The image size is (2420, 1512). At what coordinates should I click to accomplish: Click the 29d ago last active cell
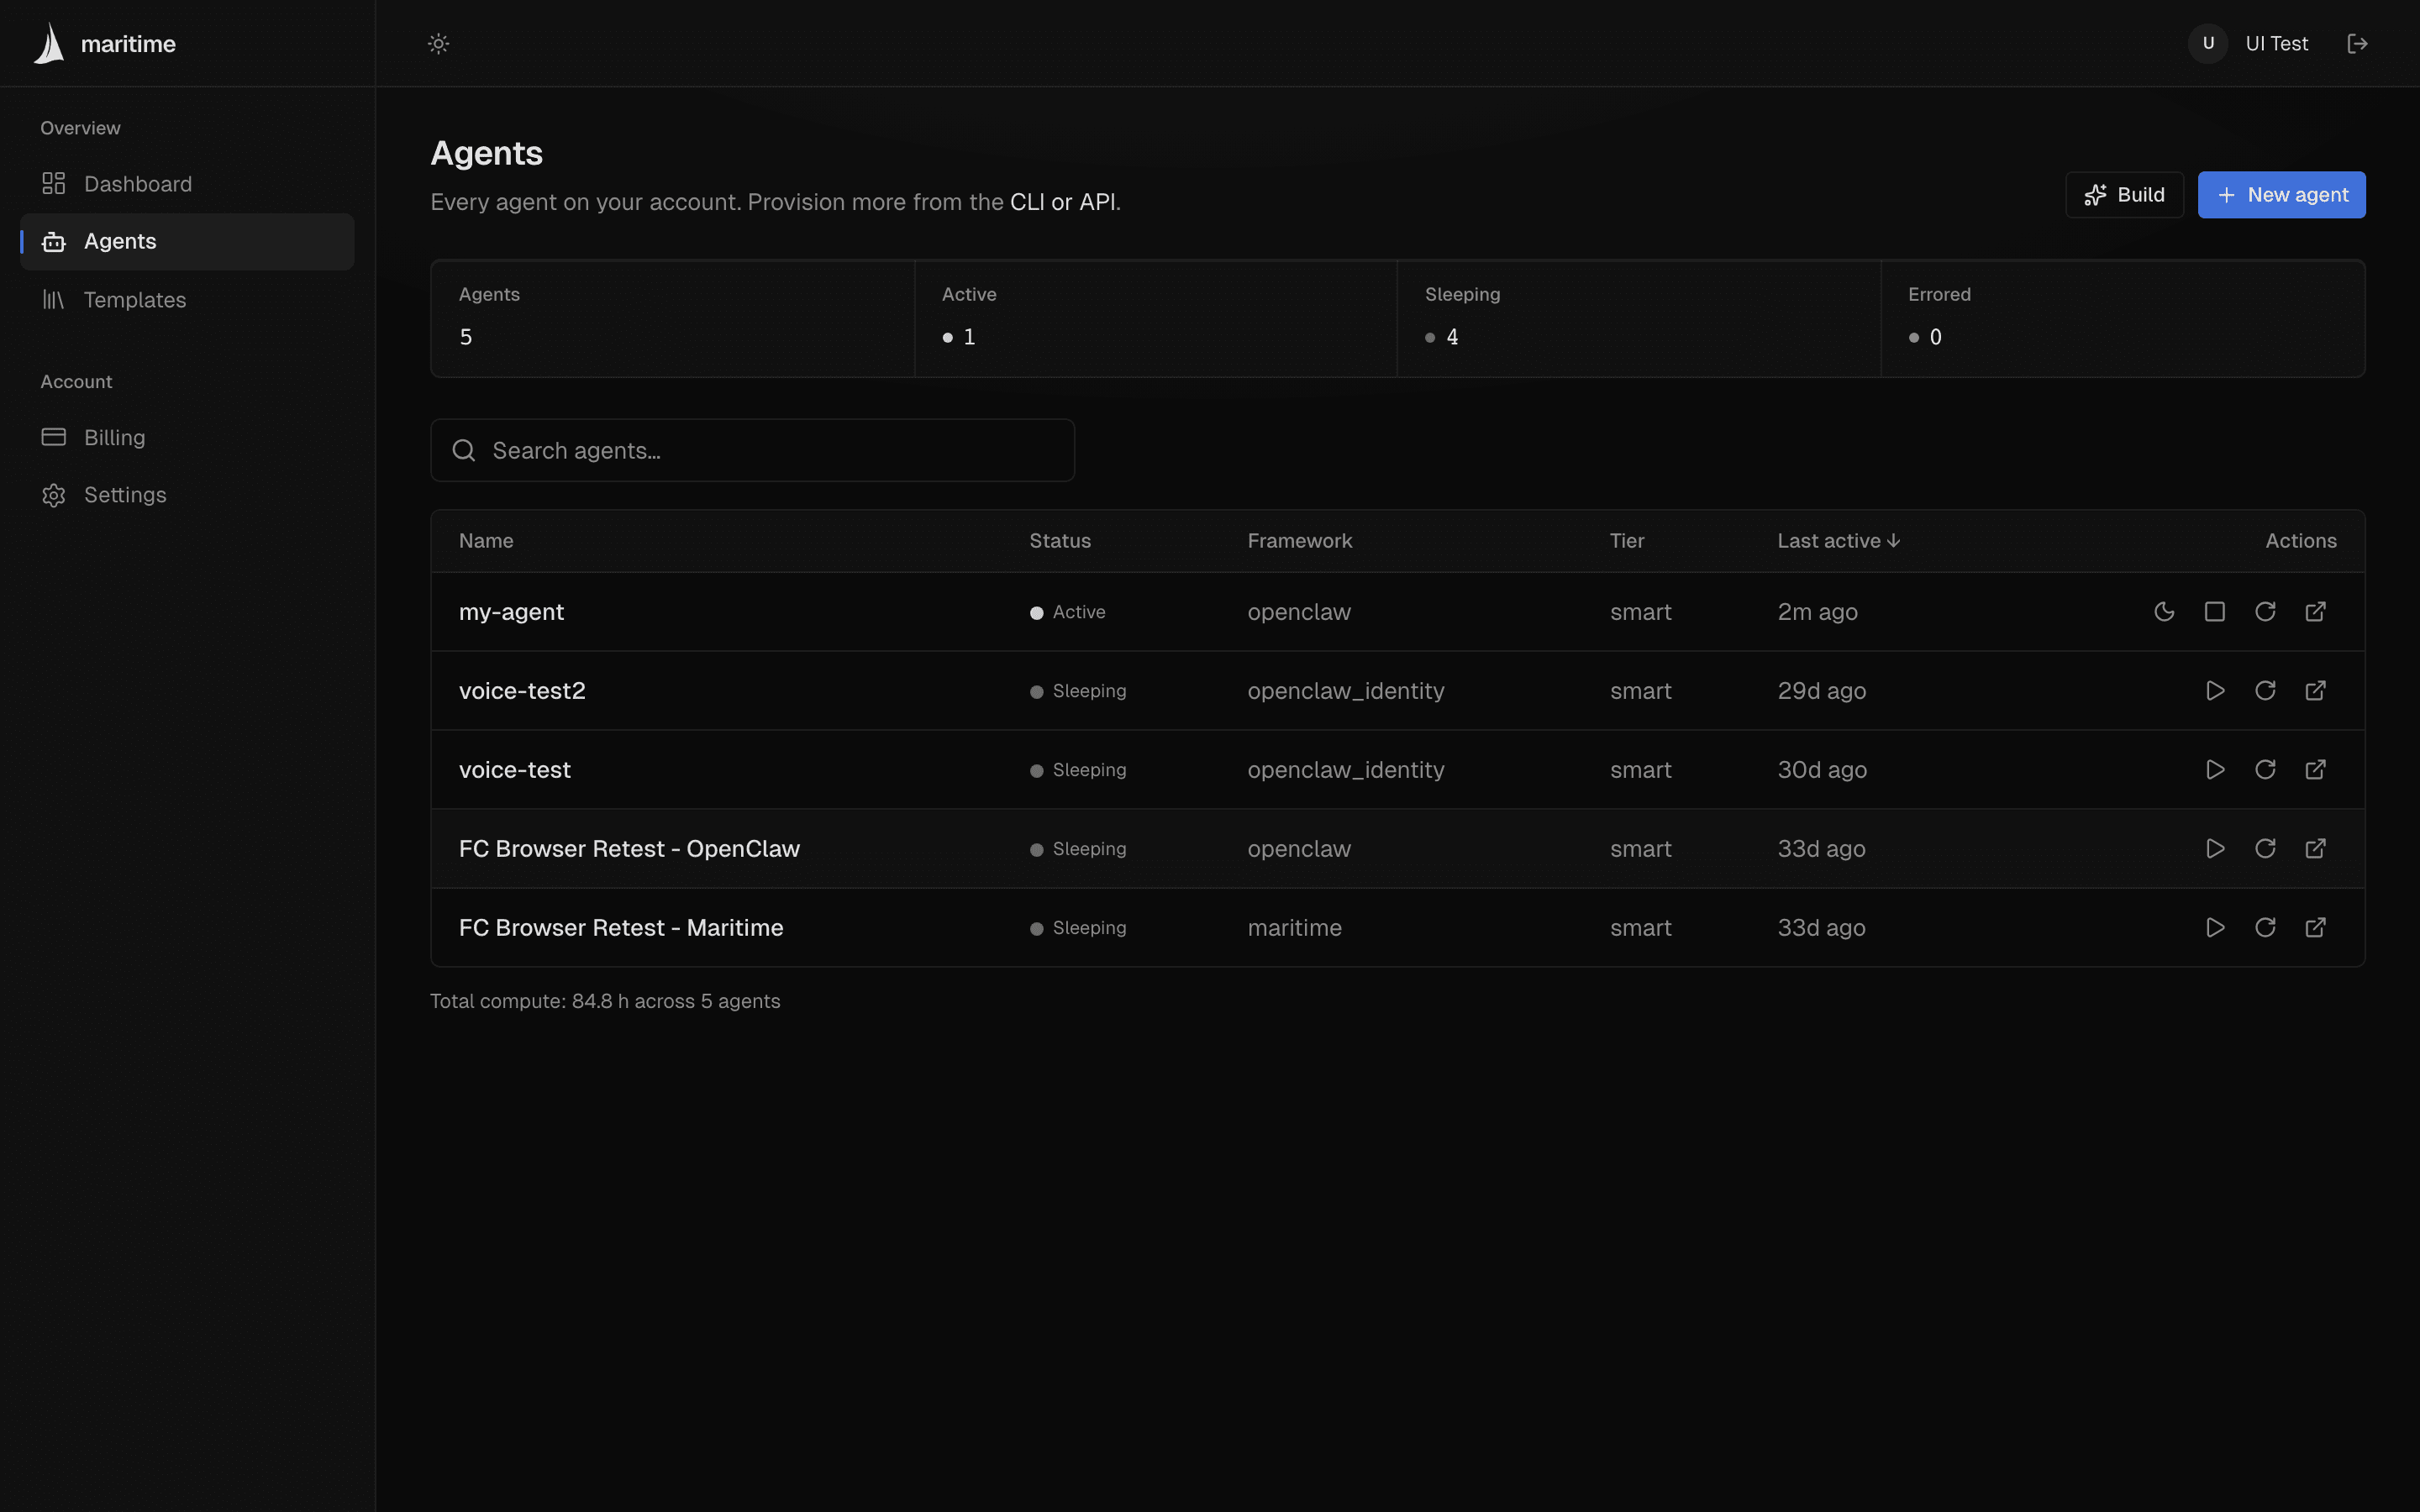tap(1821, 691)
